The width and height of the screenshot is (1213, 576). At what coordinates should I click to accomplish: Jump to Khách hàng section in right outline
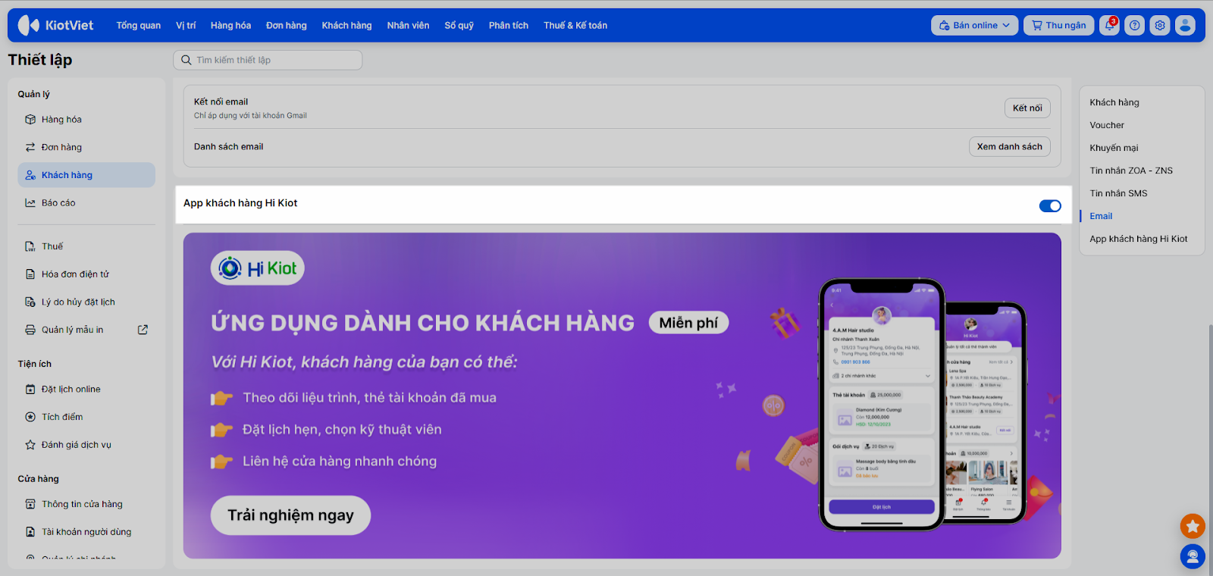pos(1114,102)
